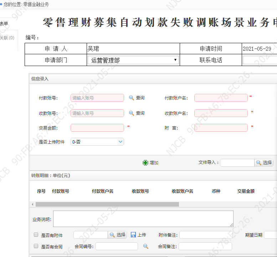Click the 币种 column header
Image resolution: width=277 pixels, height=257 pixels.
[x=216, y=191]
